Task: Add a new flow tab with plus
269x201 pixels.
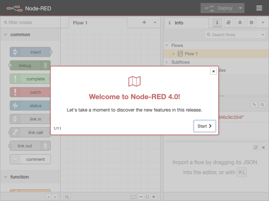Action: (x=144, y=22)
